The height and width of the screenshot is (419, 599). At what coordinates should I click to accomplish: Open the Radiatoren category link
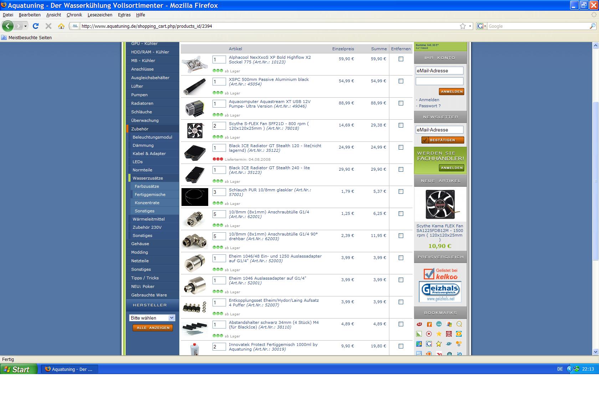142,103
